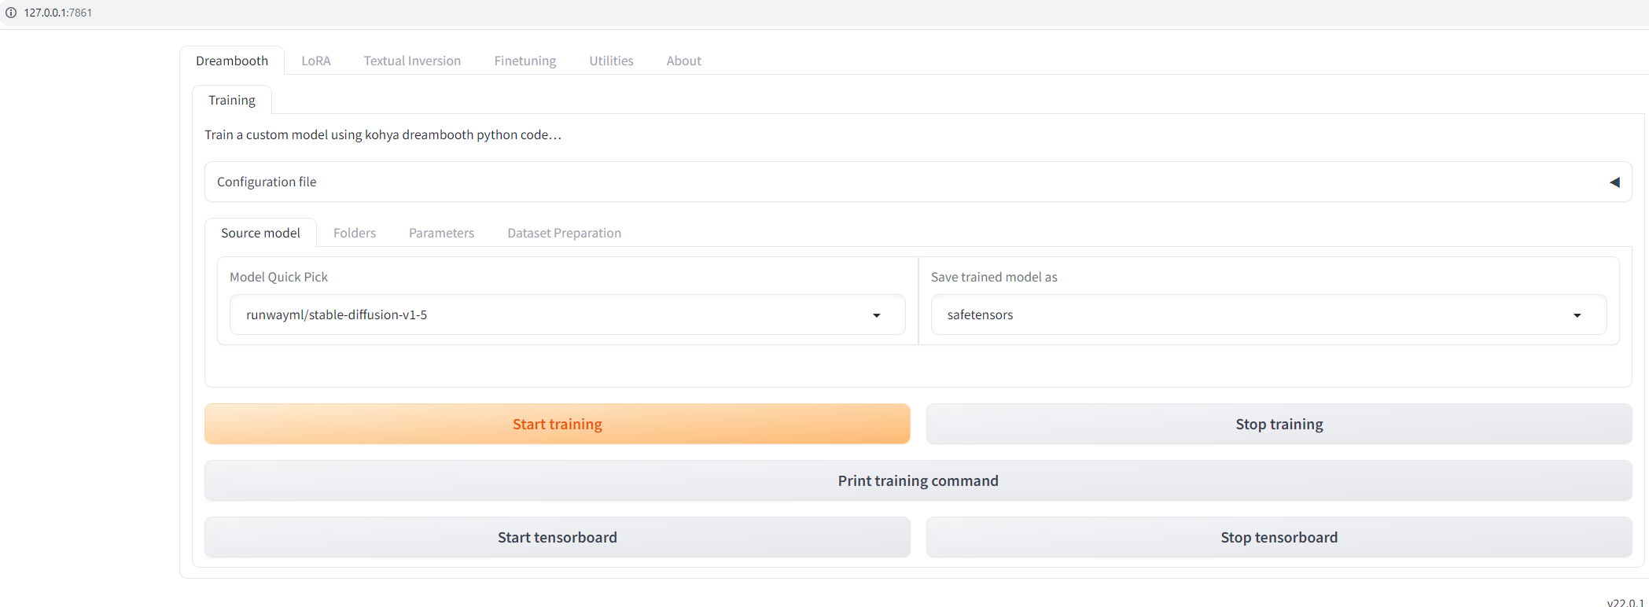Open the Save trained model as dropdown
This screenshot has height=607, width=1649.
1268,315
